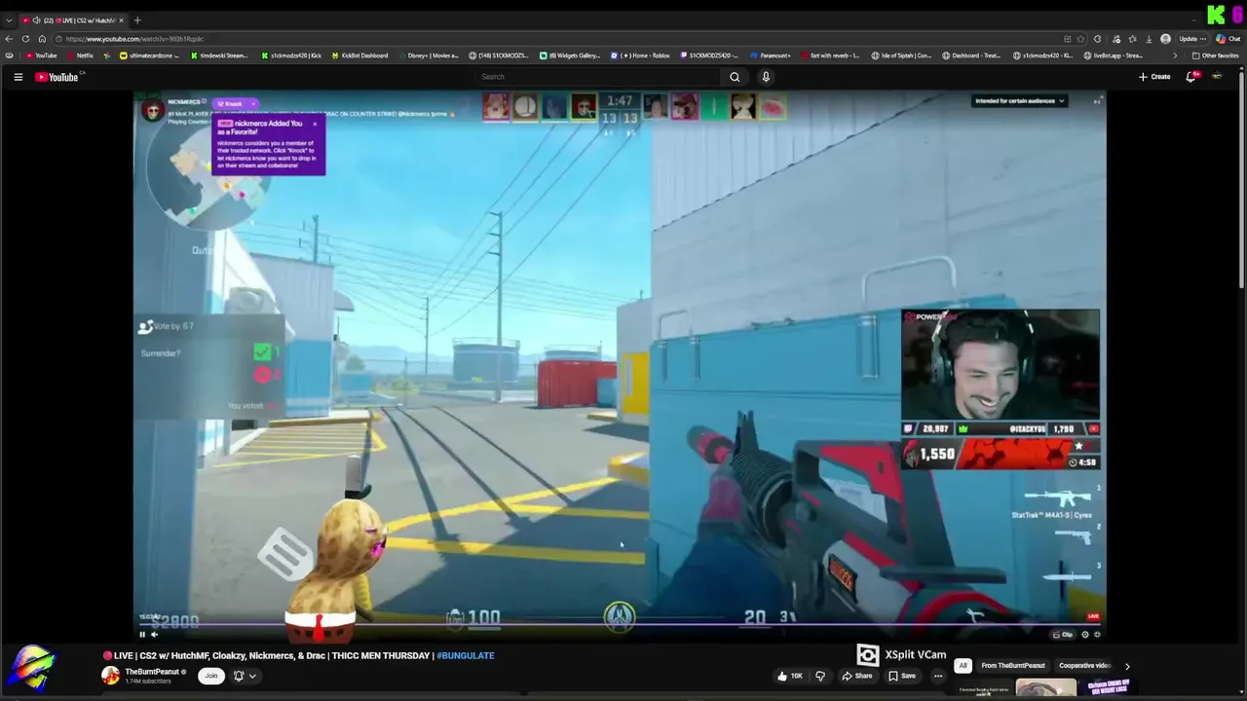Favorite this page with the star icon
The width and height of the screenshot is (1247, 701).
click(1081, 39)
